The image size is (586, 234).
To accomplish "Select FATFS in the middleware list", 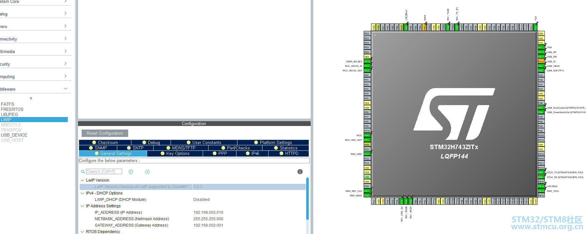I will coord(8,104).
